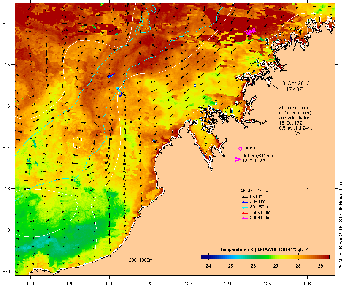The width and height of the screenshot is (346, 287).
Task: Click the magenta drifter track near 14°S
Action: (250, 32)
